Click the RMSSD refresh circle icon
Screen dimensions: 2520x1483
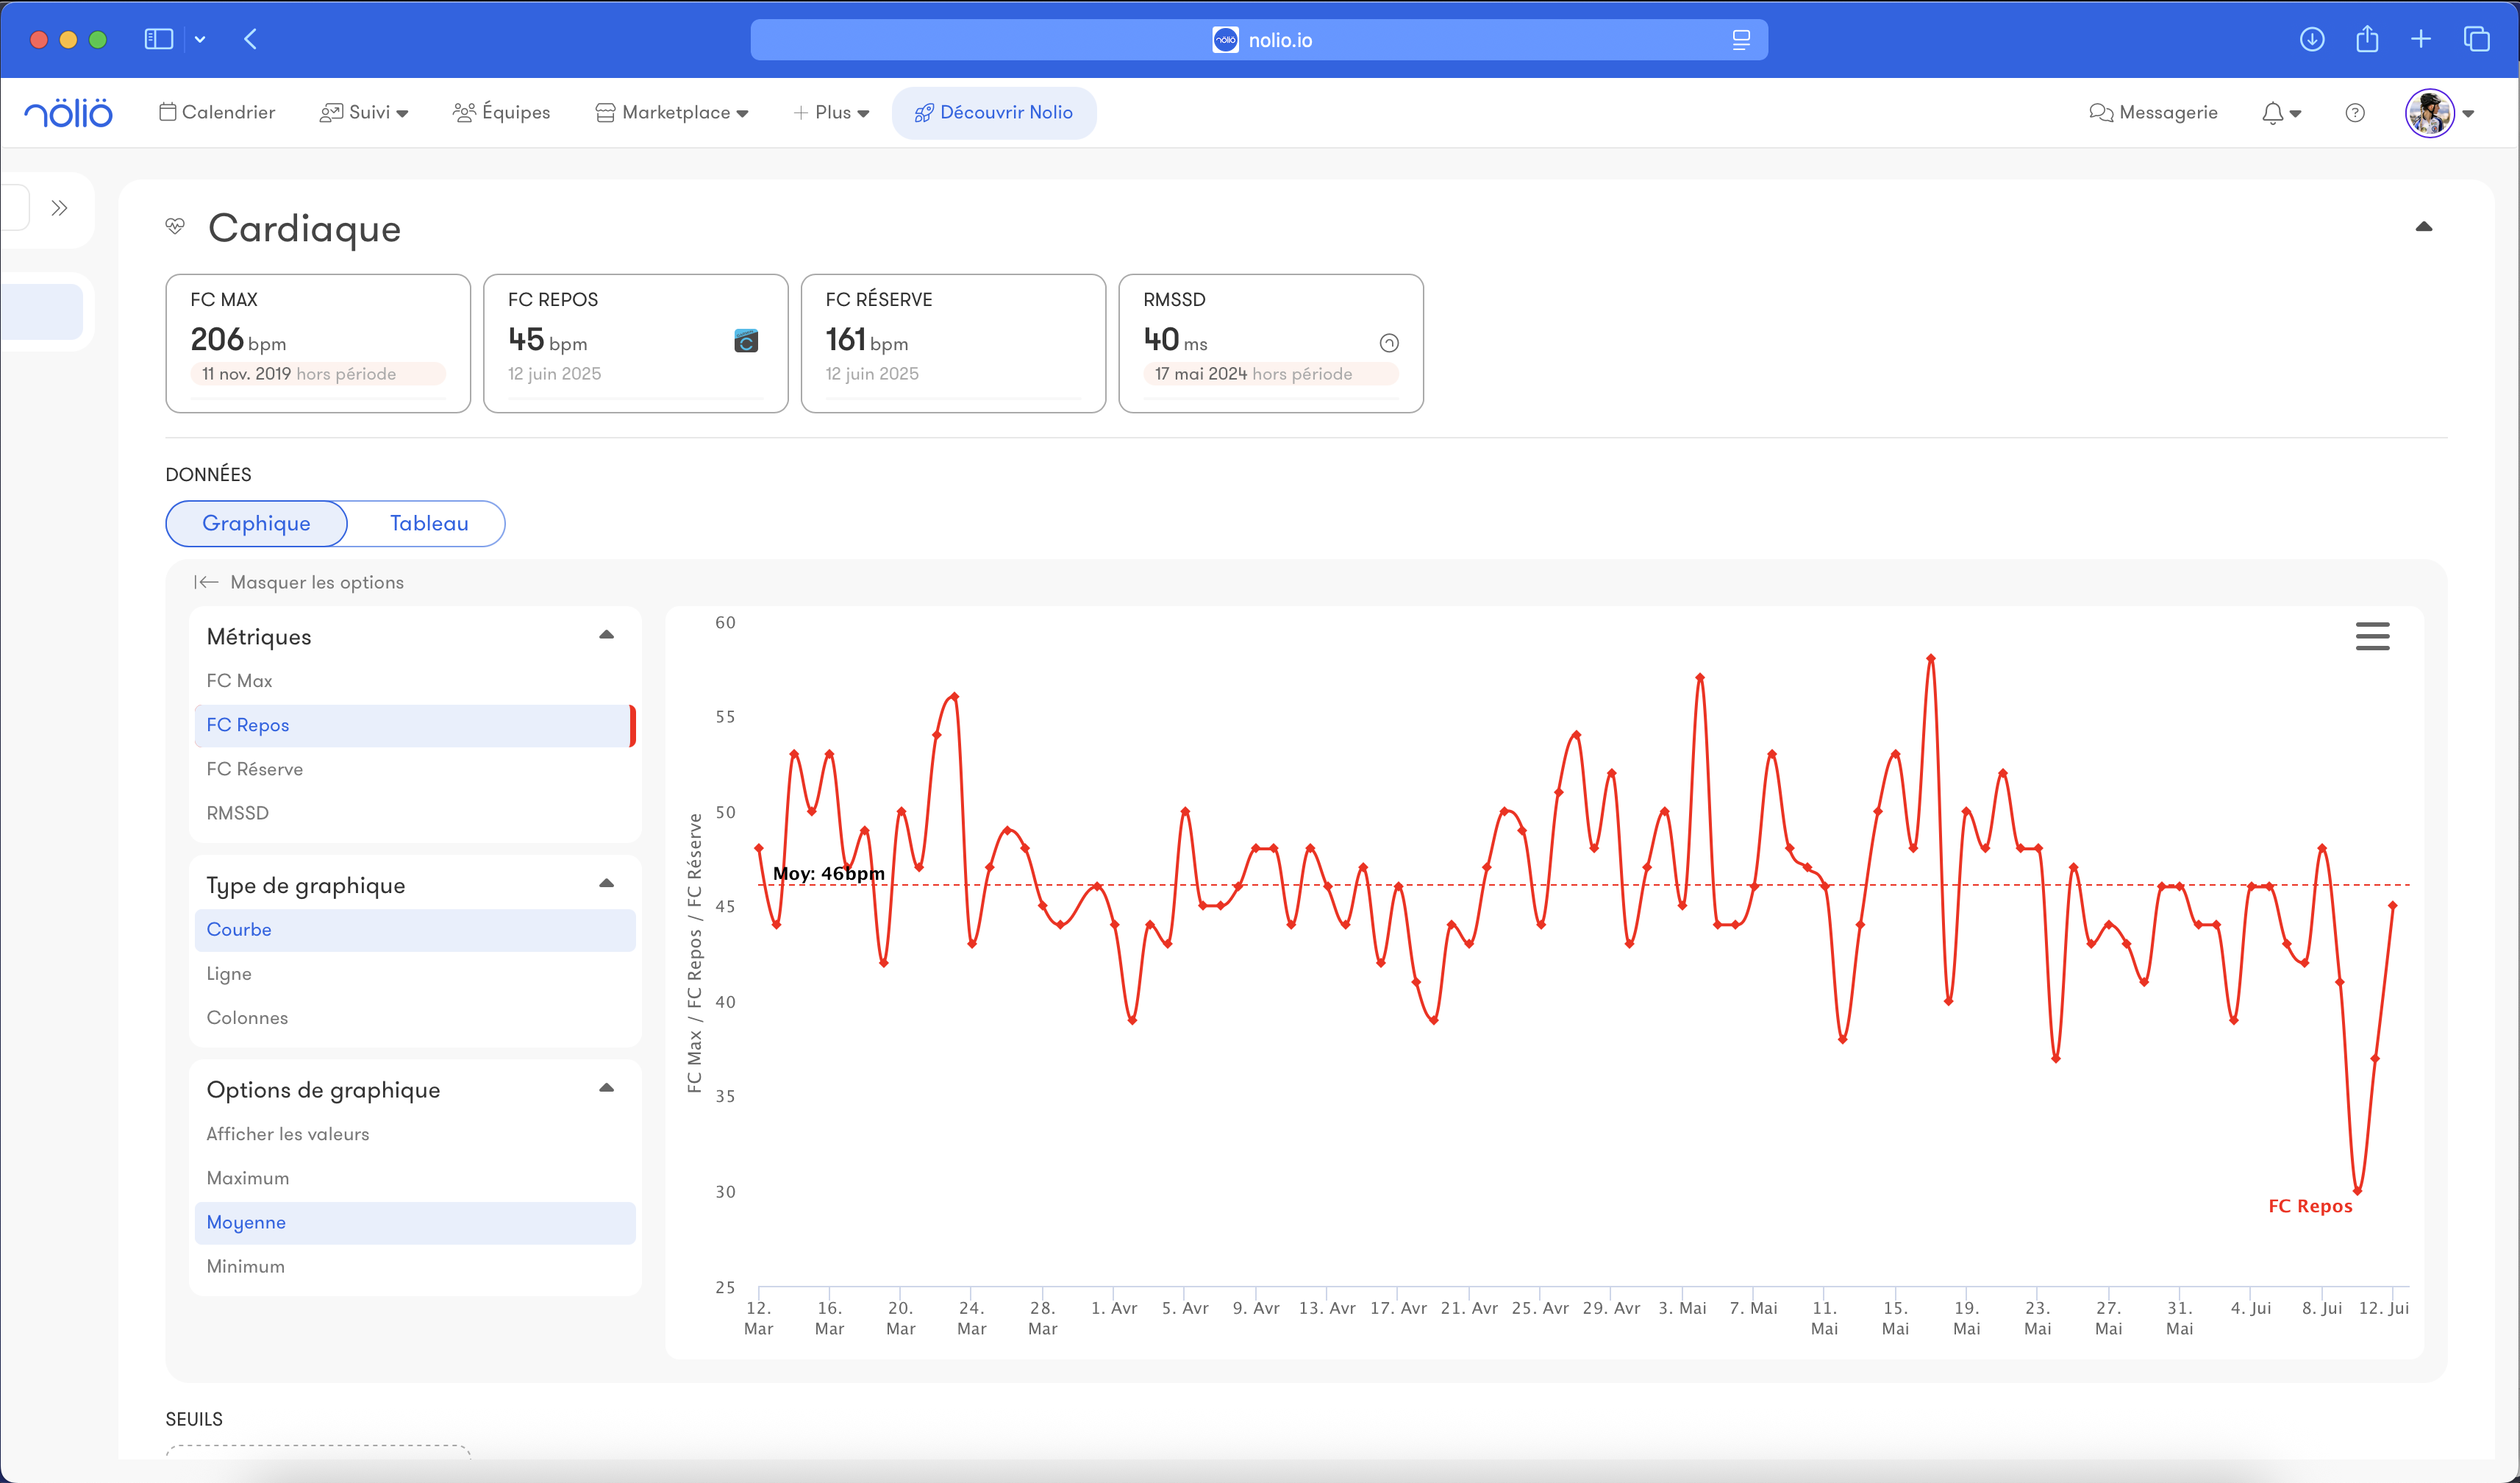click(x=1388, y=344)
